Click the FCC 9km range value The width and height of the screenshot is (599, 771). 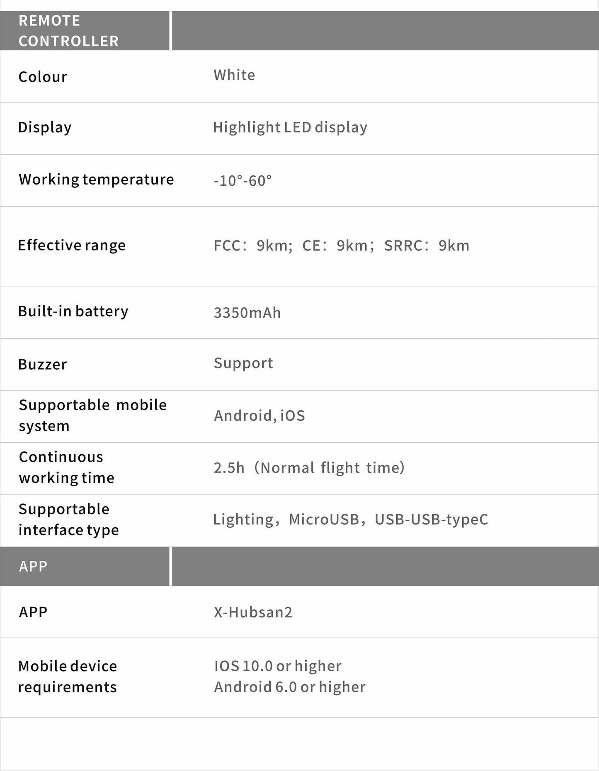[253, 246]
